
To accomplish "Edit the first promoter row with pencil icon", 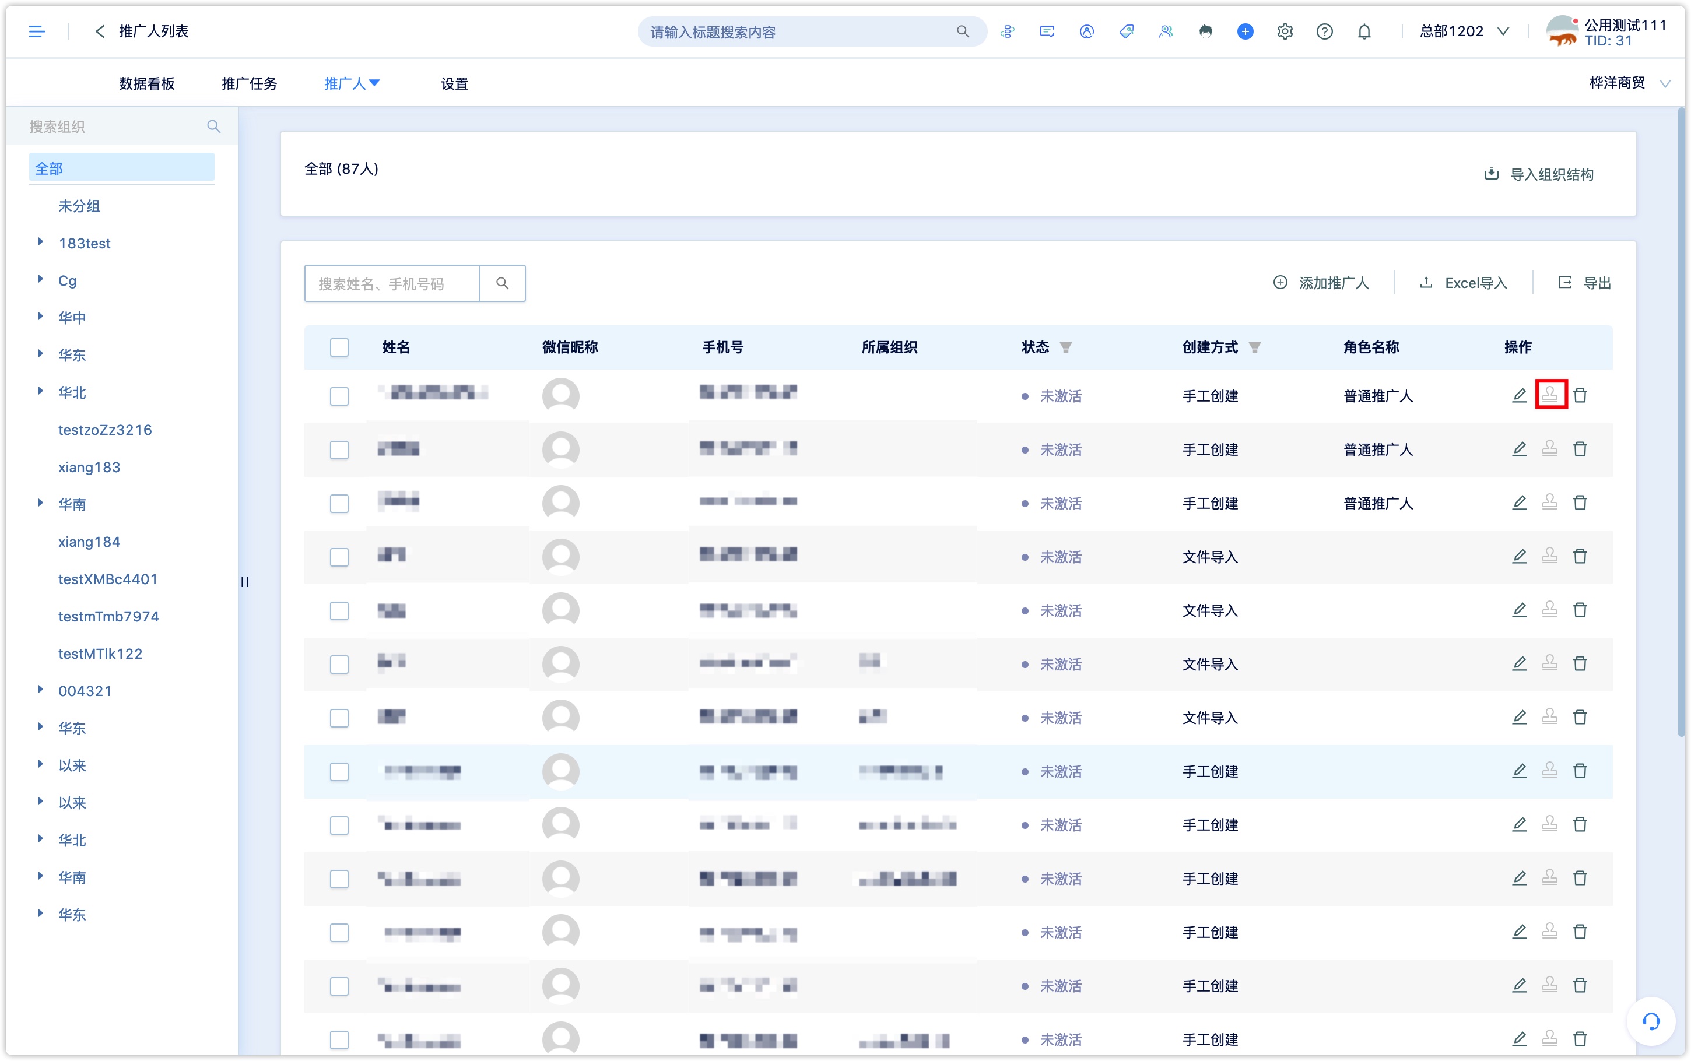I will coord(1519,396).
